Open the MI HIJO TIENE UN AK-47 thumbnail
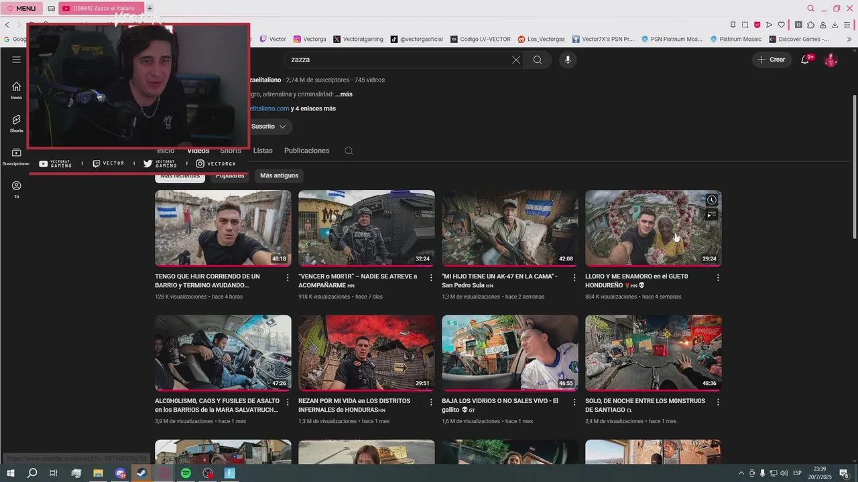This screenshot has width=858, height=482. (510, 228)
